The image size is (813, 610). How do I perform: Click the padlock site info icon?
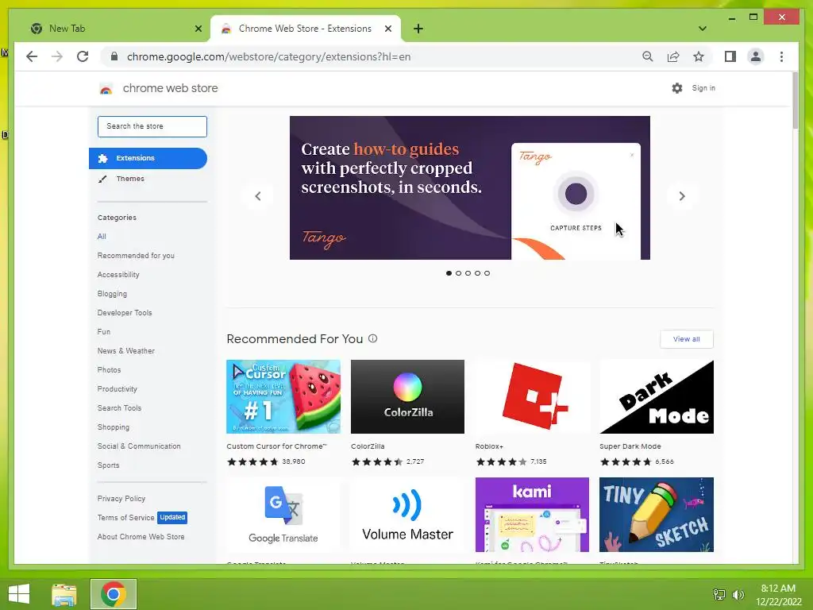tap(114, 56)
